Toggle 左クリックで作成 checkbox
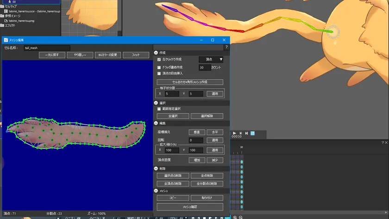The width and height of the screenshot is (389, 219). (159, 60)
